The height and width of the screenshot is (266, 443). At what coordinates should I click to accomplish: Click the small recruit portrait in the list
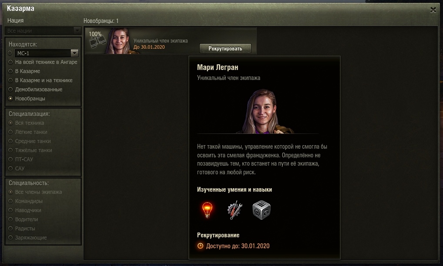click(119, 40)
